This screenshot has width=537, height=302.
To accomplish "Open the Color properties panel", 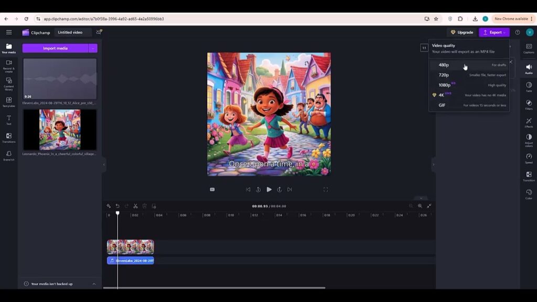I will coord(529,195).
